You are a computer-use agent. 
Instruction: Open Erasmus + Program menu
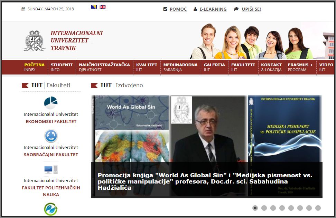pyautogui.click(x=300, y=67)
